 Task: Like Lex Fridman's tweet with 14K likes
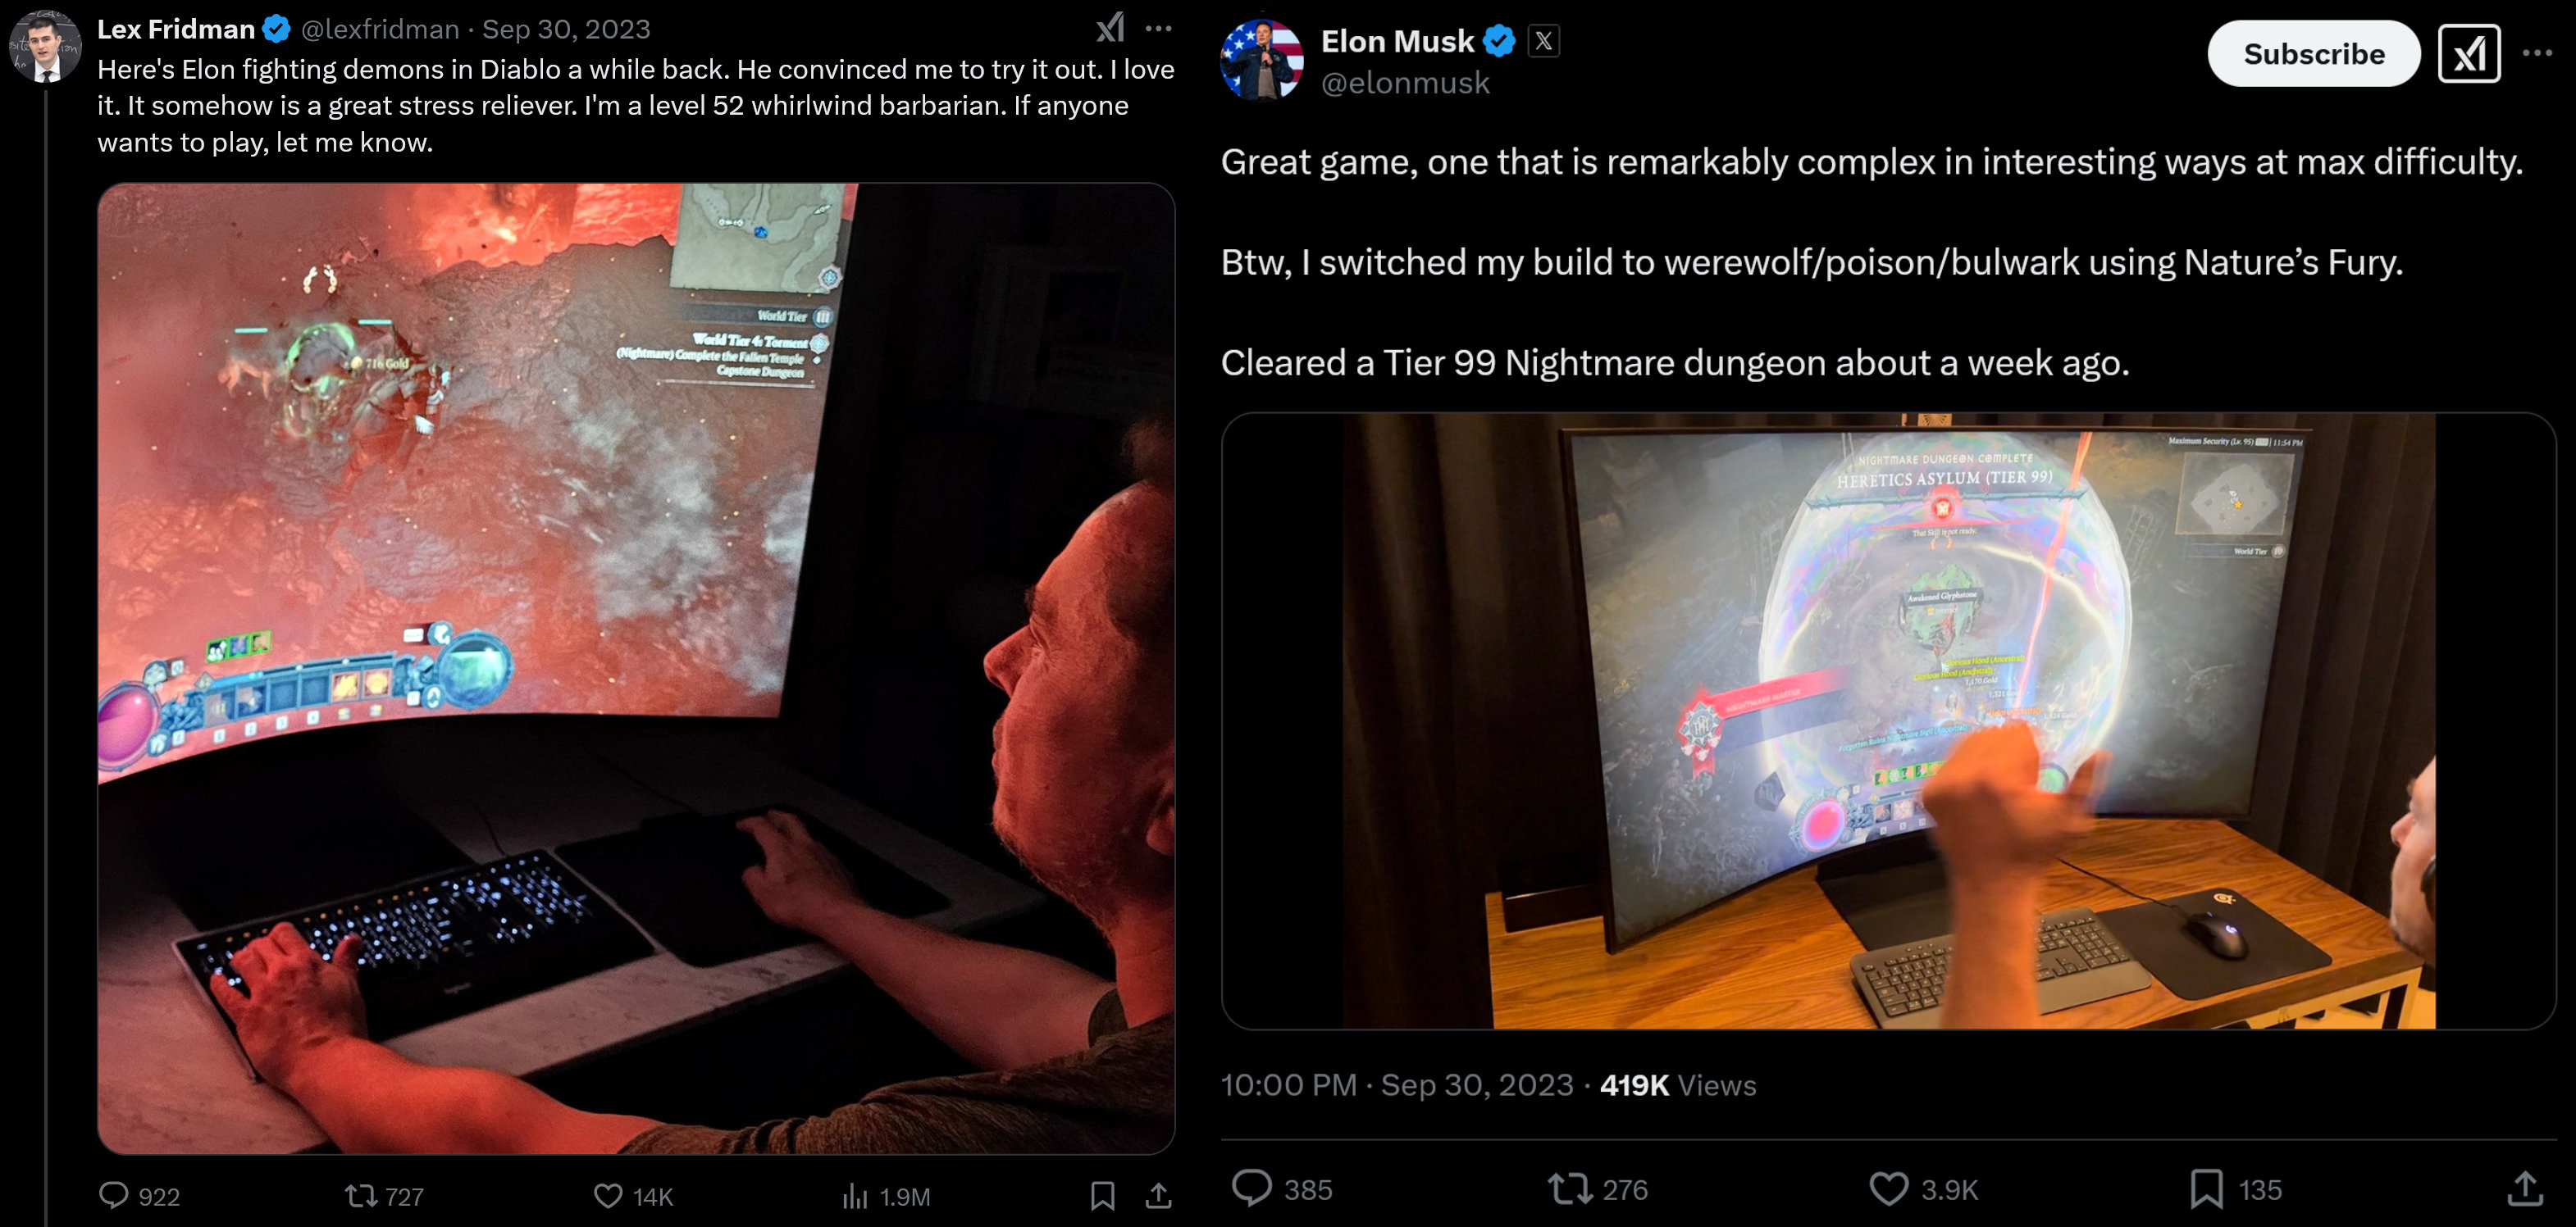click(633, 1195)
